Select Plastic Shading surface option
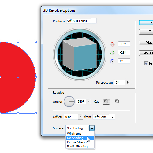 pos(80,147)
